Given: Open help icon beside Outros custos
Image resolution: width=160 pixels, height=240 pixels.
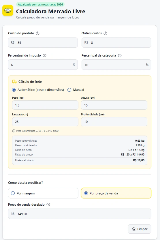Looking at the screenshot, I should [x=106, y=33].
